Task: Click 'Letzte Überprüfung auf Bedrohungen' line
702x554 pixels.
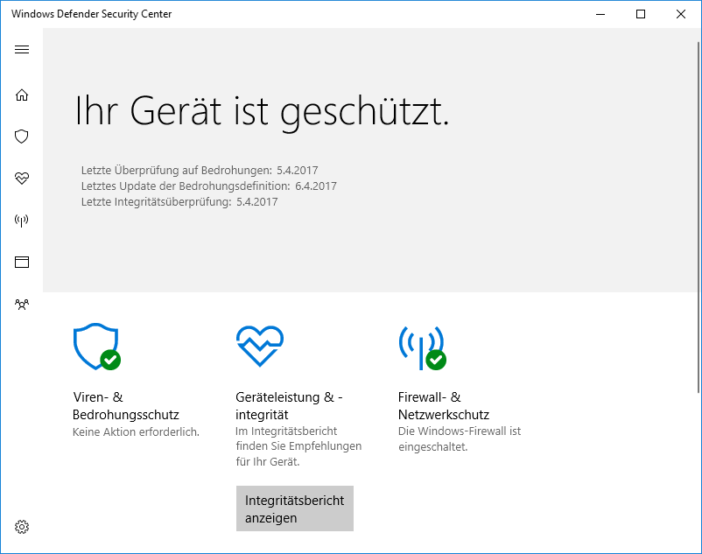Action: click(x=200, y=171)
